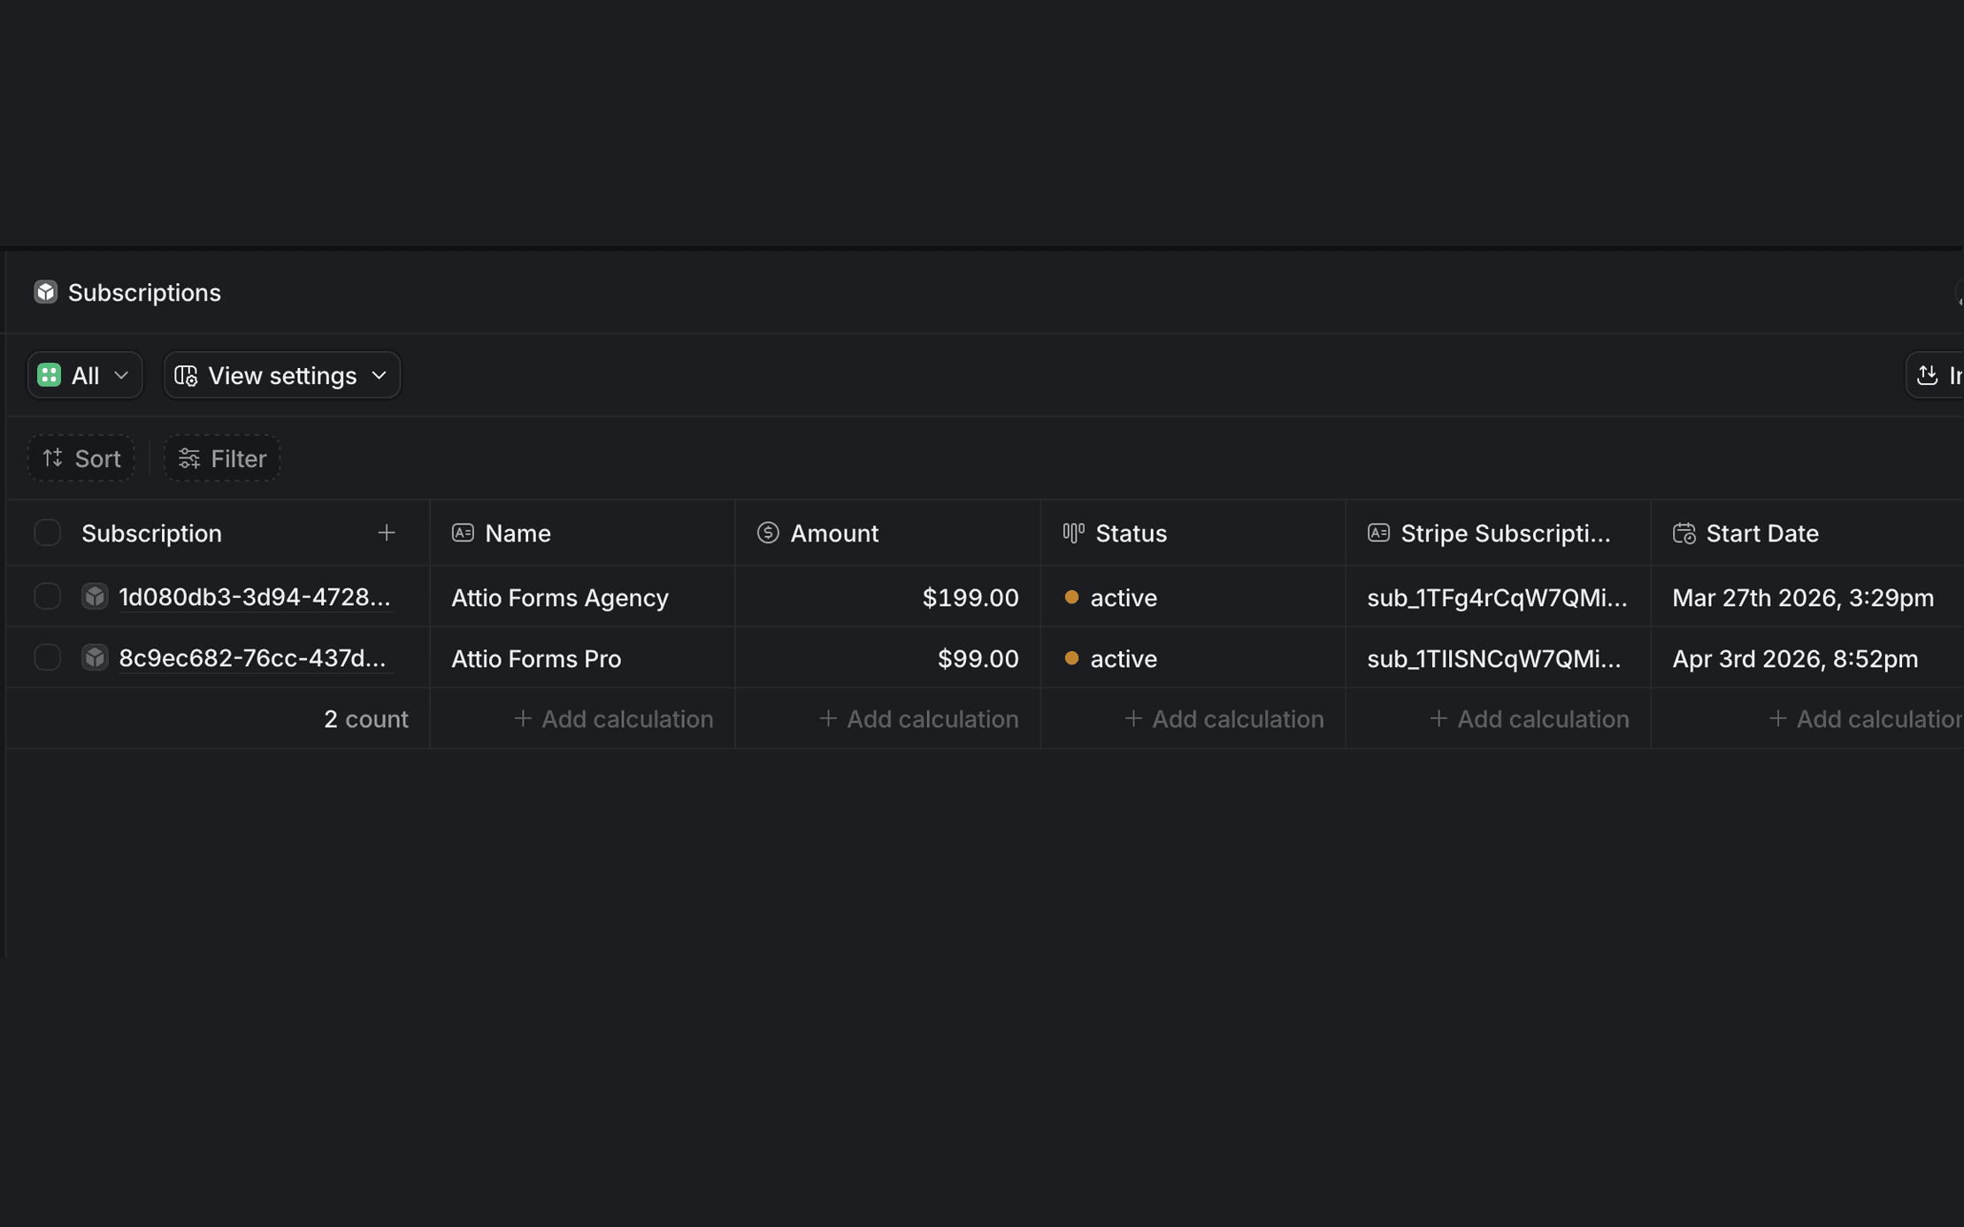Click the Subscriptions cube icon in header
Screen dimensions: 1964x1227
click(45, 292)
